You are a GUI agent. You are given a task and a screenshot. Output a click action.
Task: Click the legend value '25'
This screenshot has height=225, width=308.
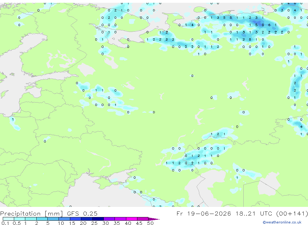pos(94,223)
